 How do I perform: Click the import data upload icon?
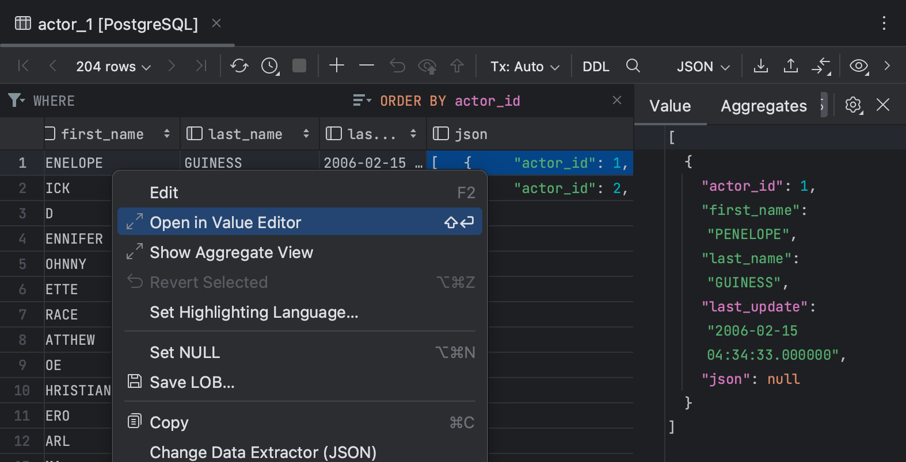(x=791, y=66)
